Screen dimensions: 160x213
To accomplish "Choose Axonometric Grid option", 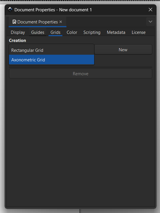I will coord(51,60).
